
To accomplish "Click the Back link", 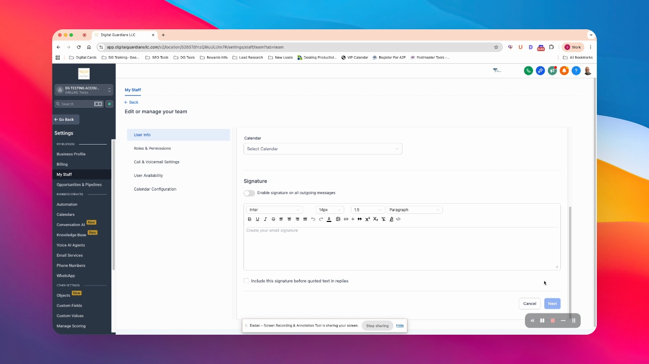I will point(132,102).
